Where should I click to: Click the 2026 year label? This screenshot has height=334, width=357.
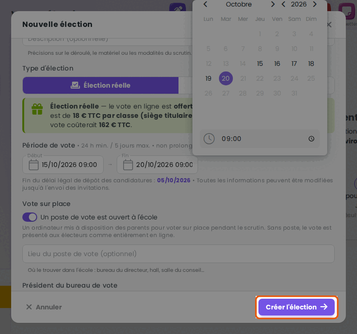(299, 4)
